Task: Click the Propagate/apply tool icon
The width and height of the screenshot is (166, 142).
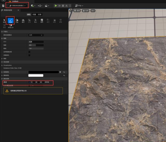Action: point(29,21)
